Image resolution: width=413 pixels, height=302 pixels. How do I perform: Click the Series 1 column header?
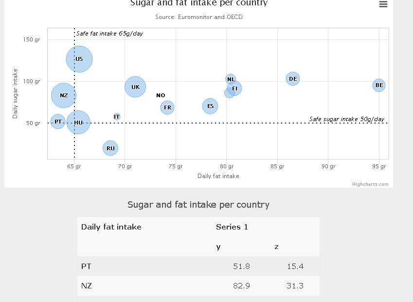pyautogui.click(x=232, y=227)
